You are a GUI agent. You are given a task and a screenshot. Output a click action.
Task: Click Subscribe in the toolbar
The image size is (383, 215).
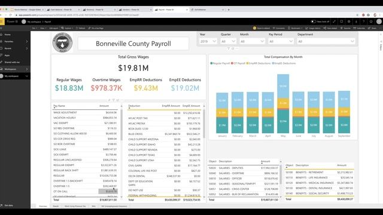coord(359,28)
